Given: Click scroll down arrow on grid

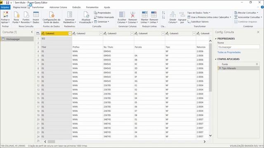Looking at the screenshot, I should coord(210,135).
